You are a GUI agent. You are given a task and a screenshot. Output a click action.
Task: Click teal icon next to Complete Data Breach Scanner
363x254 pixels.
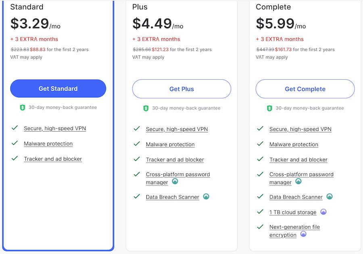(x=330, y=197)
